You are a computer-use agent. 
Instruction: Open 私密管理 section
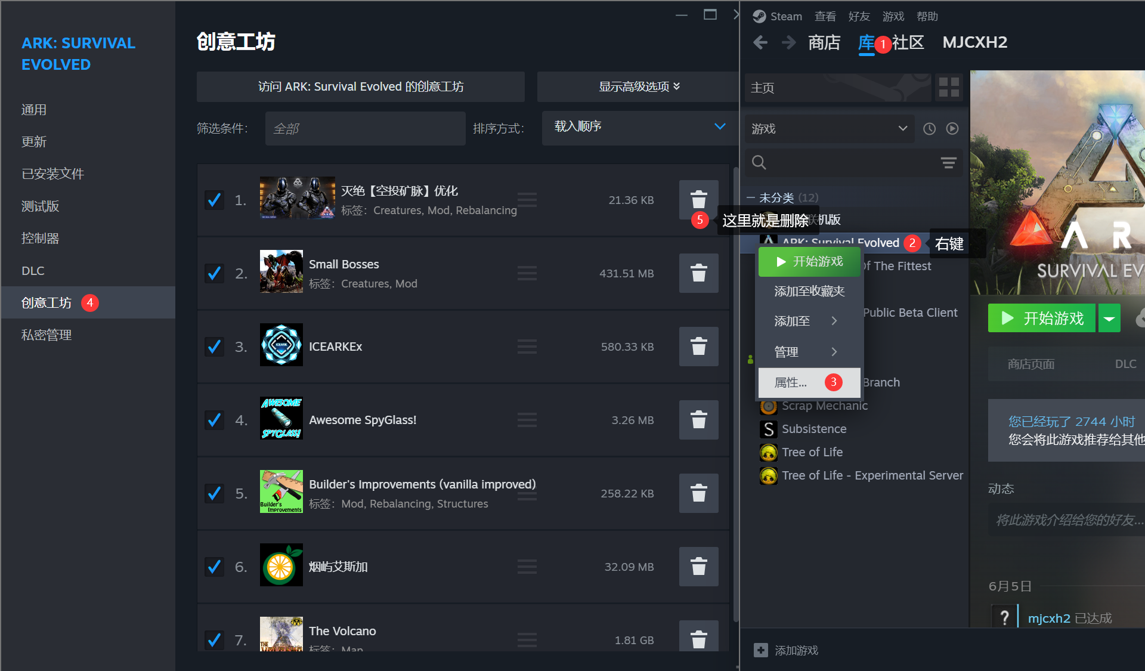pyautogui.click(x=88, y=335)
